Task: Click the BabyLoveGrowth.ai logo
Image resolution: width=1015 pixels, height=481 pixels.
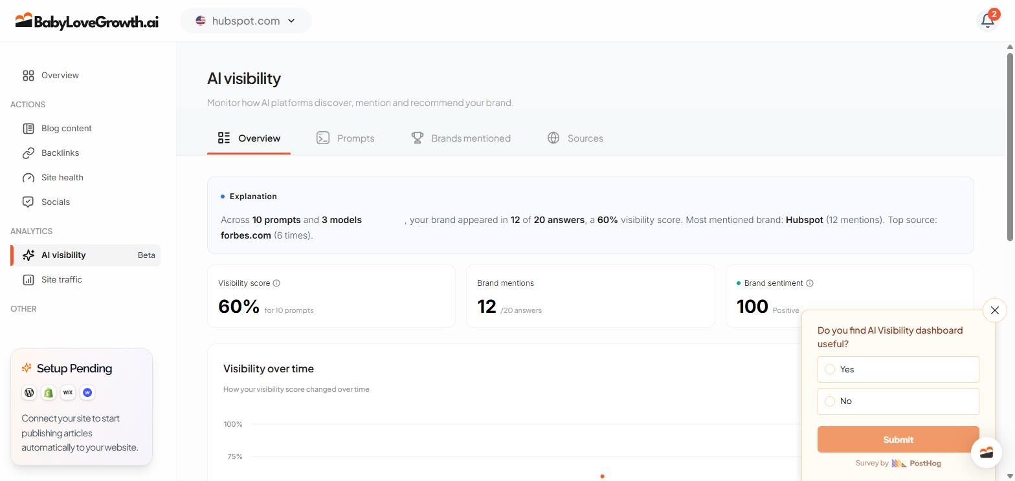Action: pyautogui.click(x=87, y=21)
